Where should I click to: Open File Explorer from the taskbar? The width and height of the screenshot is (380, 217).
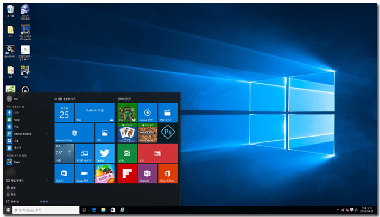pos(103,210)
